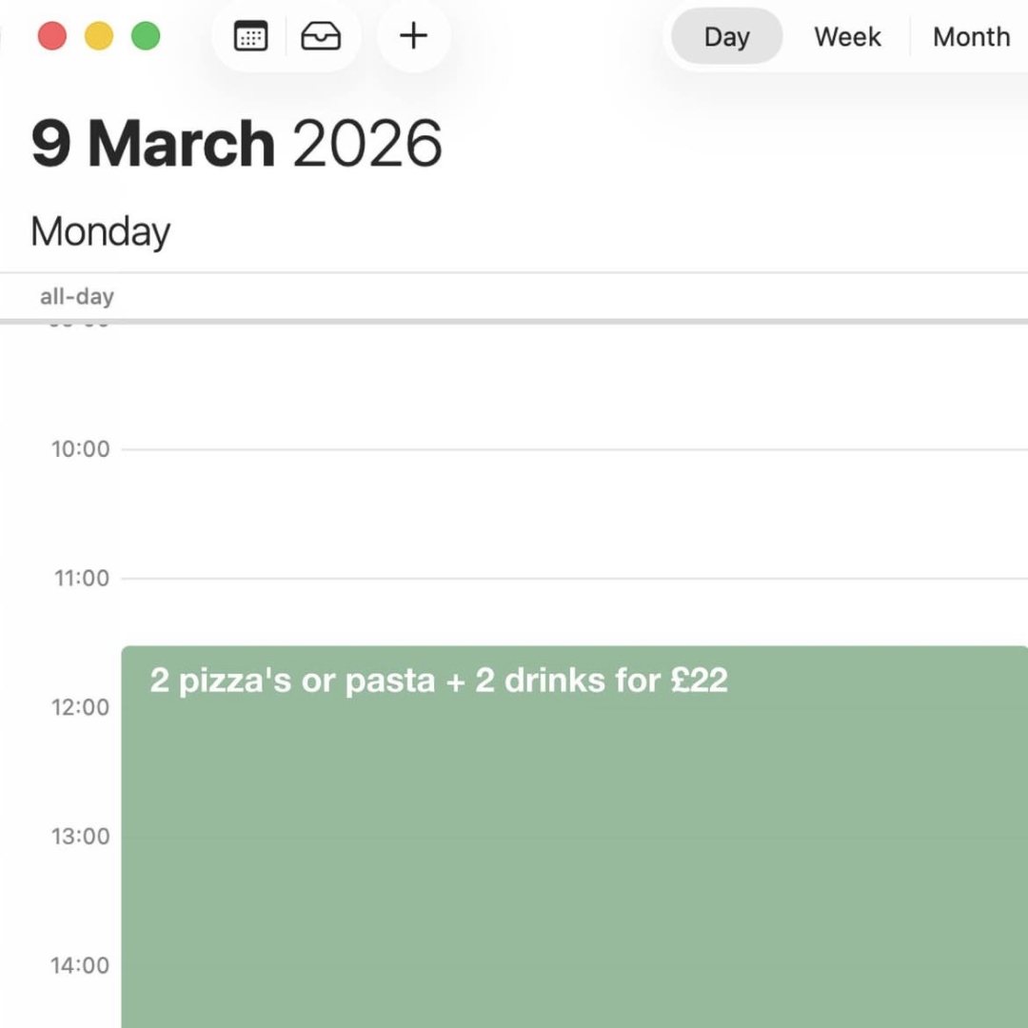Viewport: 1028px width, 1028px height.
Task: Enter full screen with green button
Action: tap(146, 36)
